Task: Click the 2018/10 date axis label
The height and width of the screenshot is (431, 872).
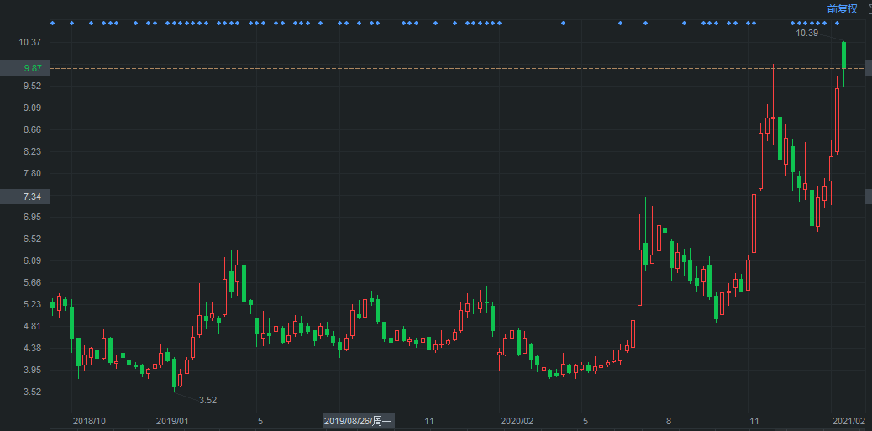Action: coord(89,421)
